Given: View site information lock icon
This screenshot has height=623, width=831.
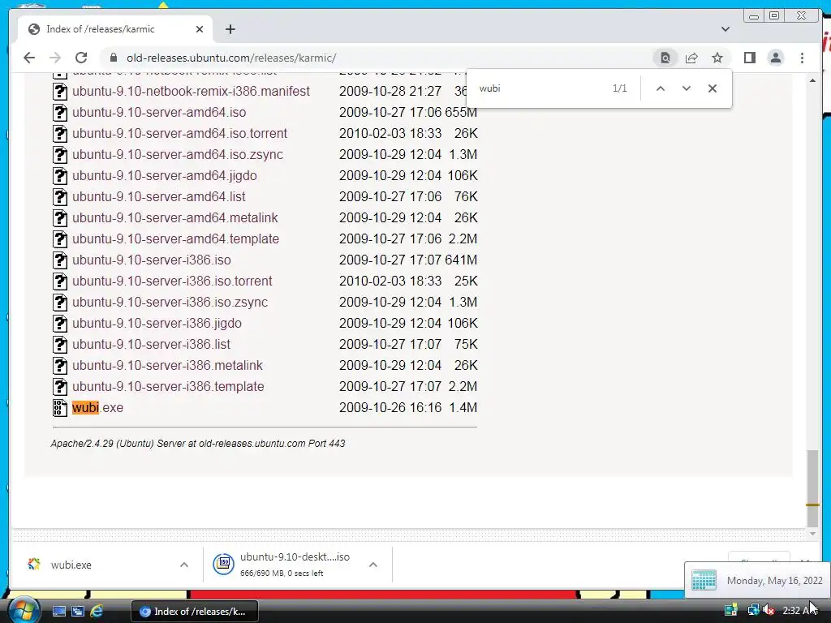Looking at the screenshot, I should coord(113,58).
